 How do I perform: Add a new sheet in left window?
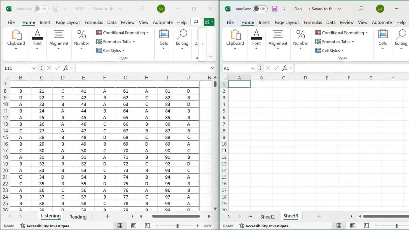tap(107, 216)
